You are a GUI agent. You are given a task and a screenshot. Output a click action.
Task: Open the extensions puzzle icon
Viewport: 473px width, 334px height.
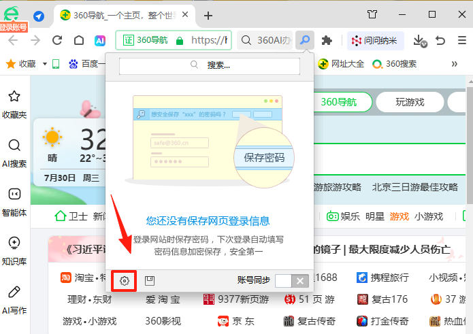pos(327,40)
